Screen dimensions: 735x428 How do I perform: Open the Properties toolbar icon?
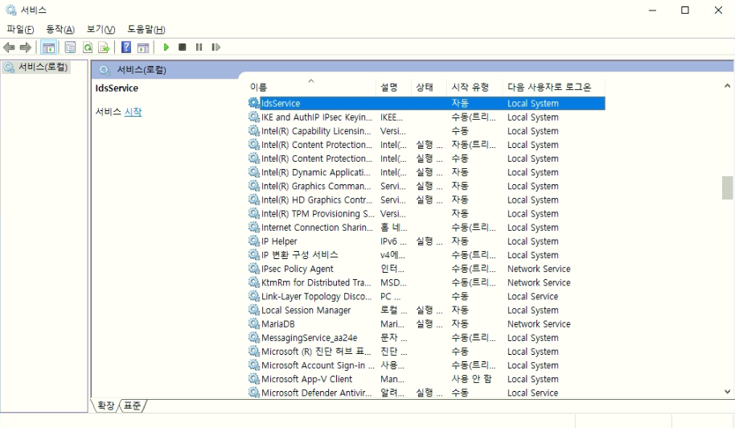pyautogui.click(x=70, y=47)
